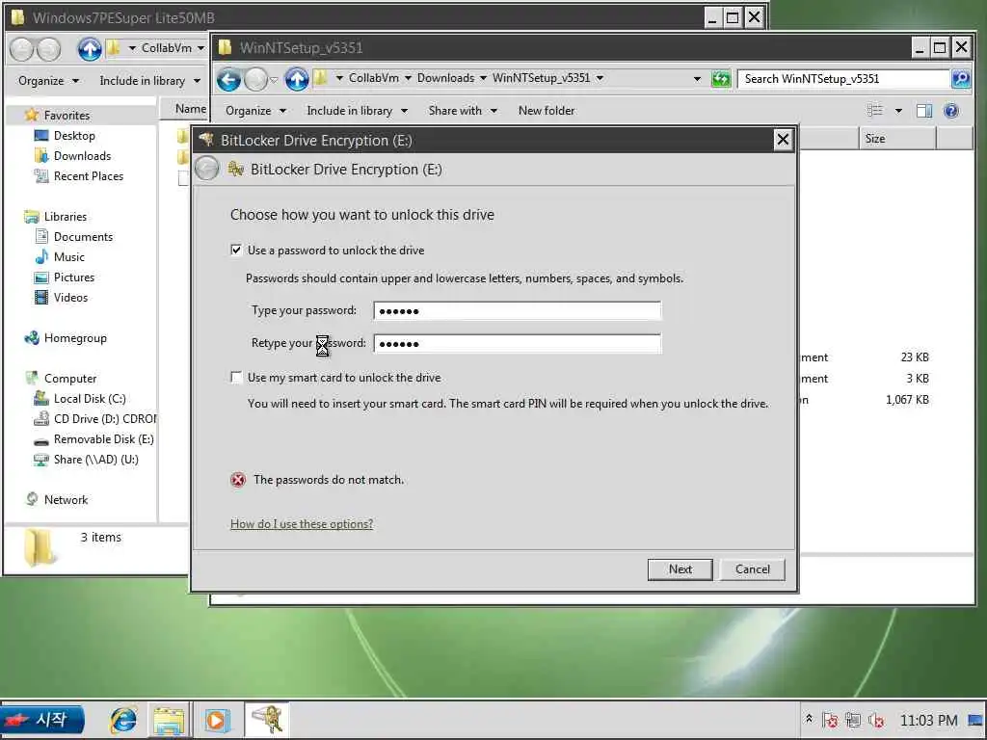Image resolution: width=987 pixels, height=740 pixels.
Task: Open Organize menu in Windows7PESuper window
Action: click(48, 81)
